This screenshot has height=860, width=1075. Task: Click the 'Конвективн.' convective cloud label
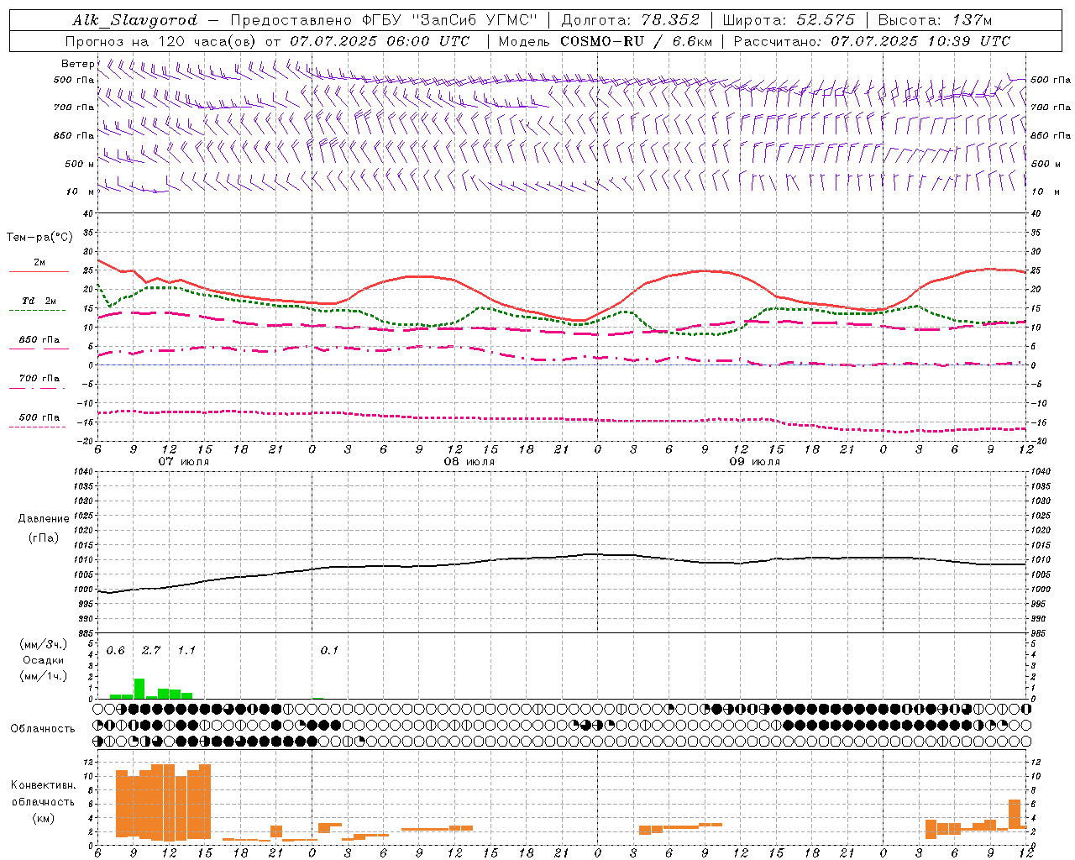[43, 784]
